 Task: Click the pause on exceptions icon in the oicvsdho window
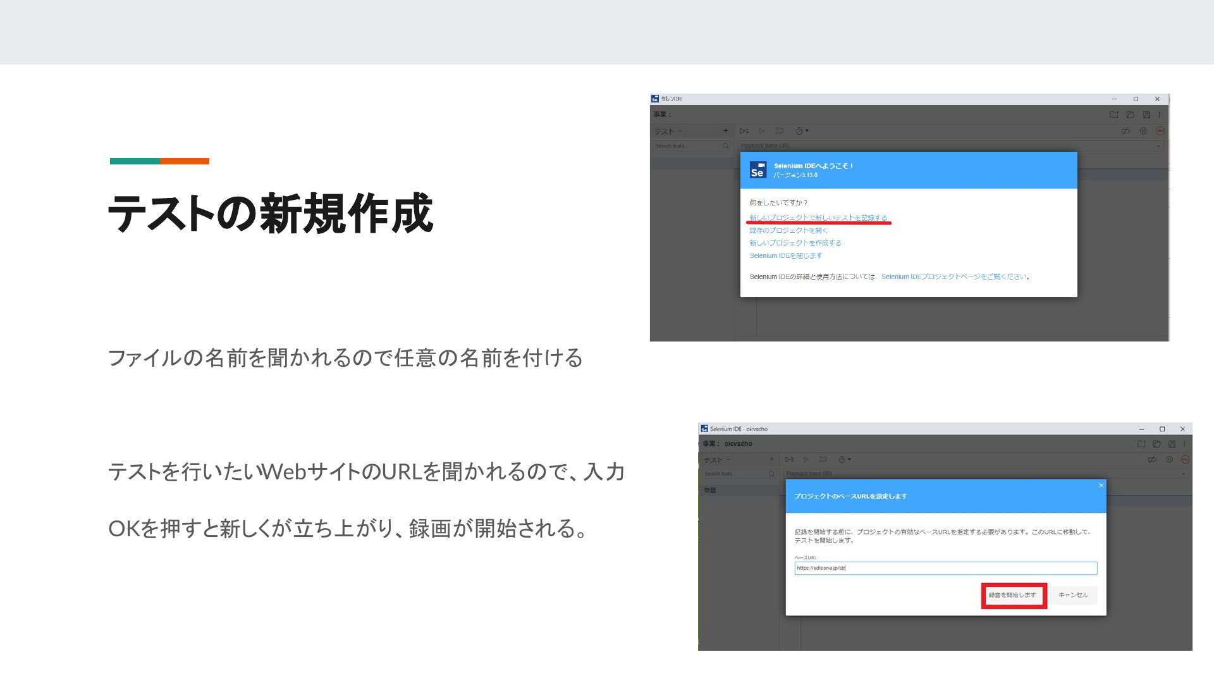[1169, 460]
